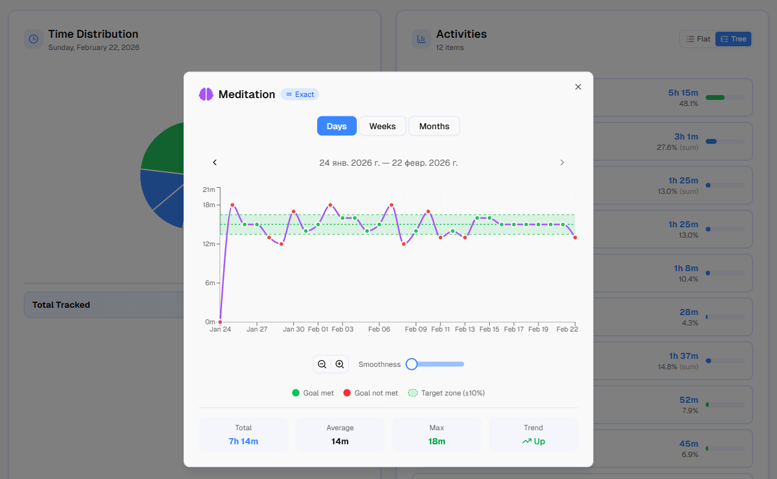Select the Days tab
This screenshot has height=479, width=777.
(337, 126)
